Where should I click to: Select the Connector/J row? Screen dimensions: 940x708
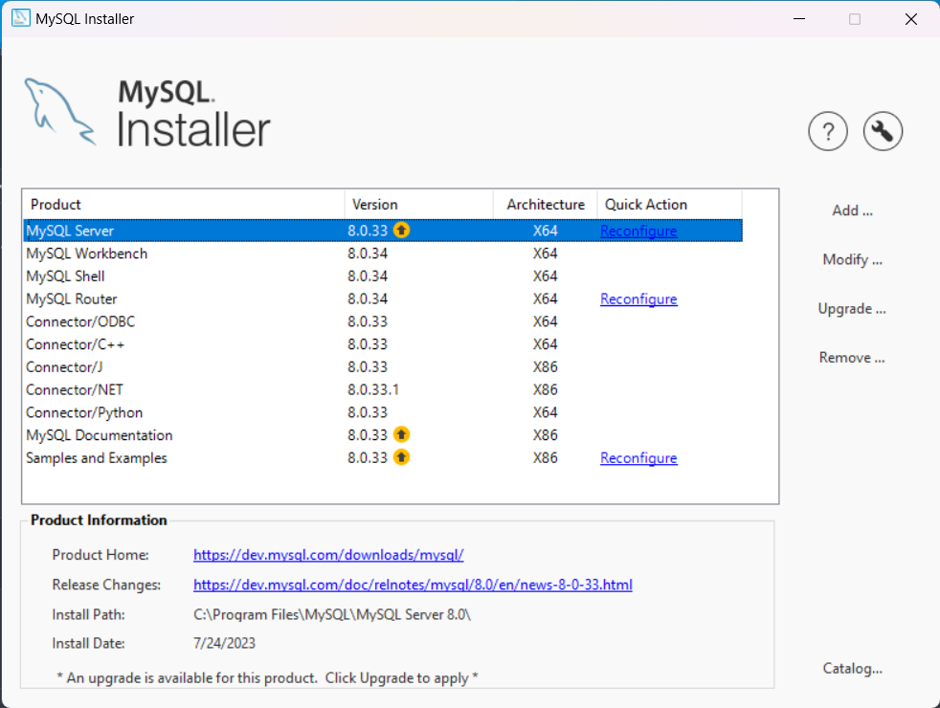coord(383,367)
